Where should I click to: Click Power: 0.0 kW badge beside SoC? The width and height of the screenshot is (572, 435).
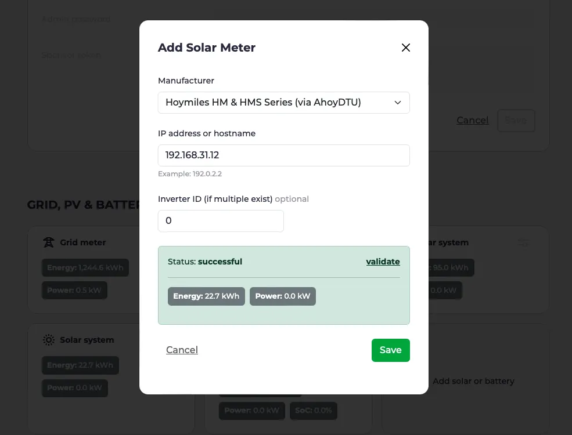click(x=251, y=411)
